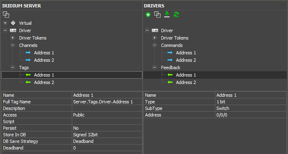This screenshot has width=288, height=154.
Task: Open Store In DB value 'Signed 32bit'
Action: click(x=107, y=135)
